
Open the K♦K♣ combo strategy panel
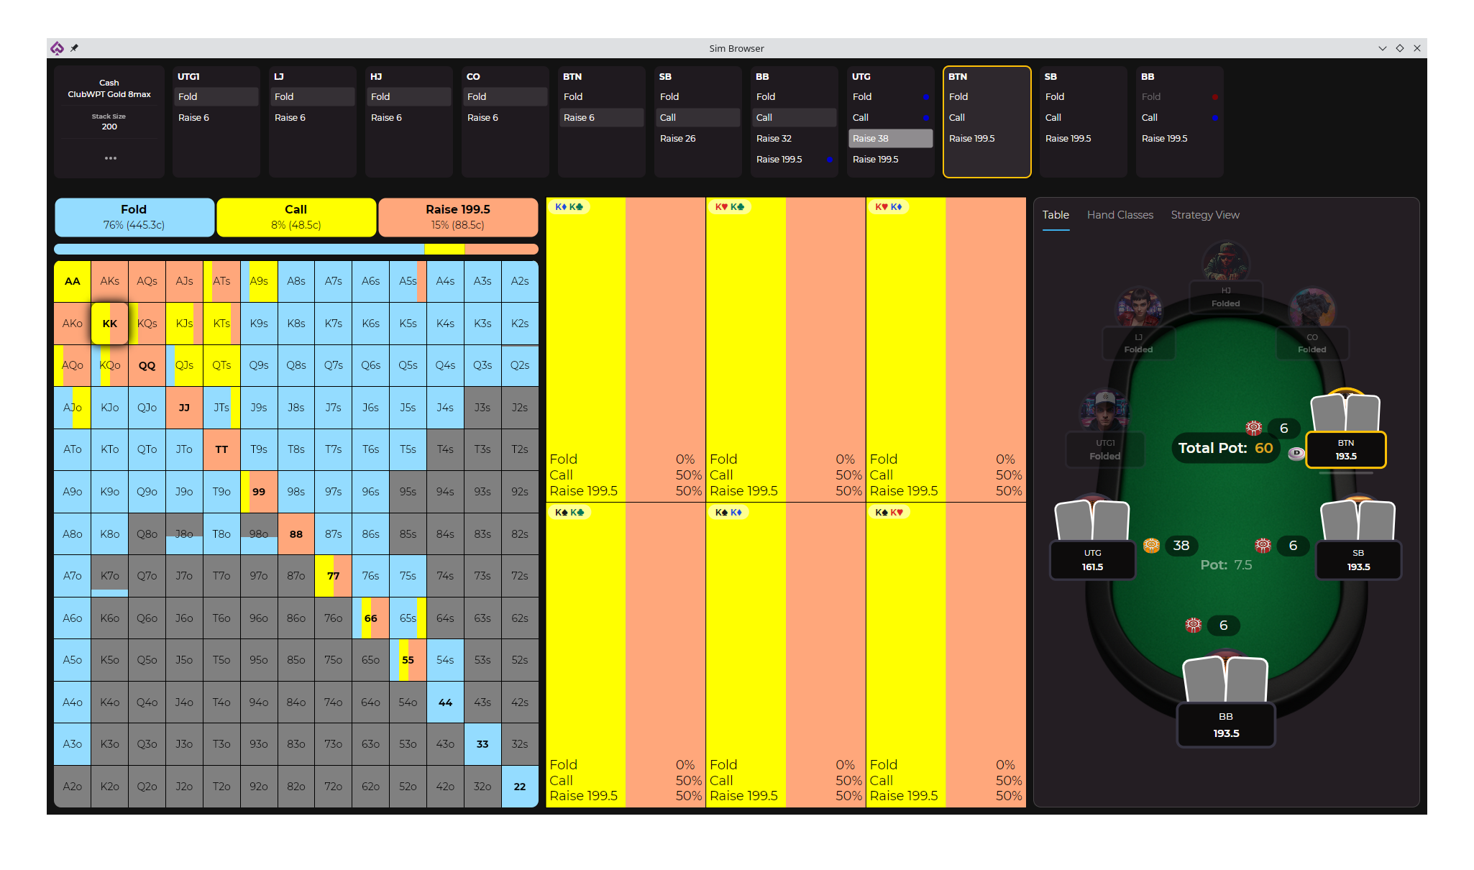tap(626, 349)
